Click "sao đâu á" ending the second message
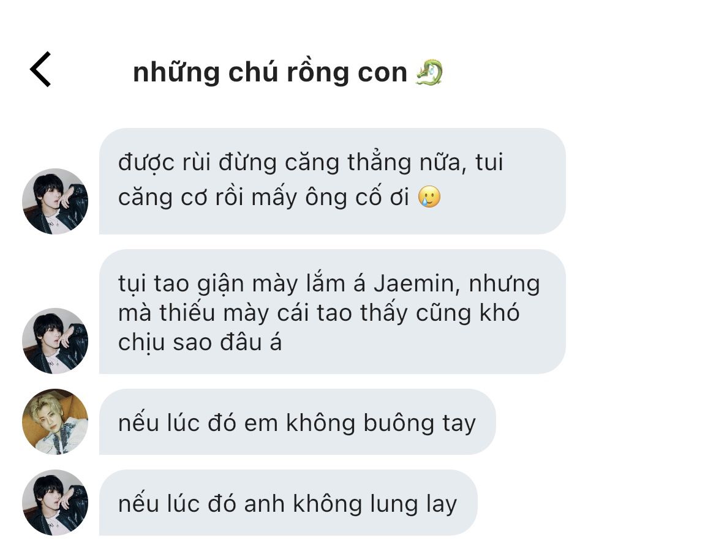Viewport: 716px width, 543px height. [x=227, y=343]
